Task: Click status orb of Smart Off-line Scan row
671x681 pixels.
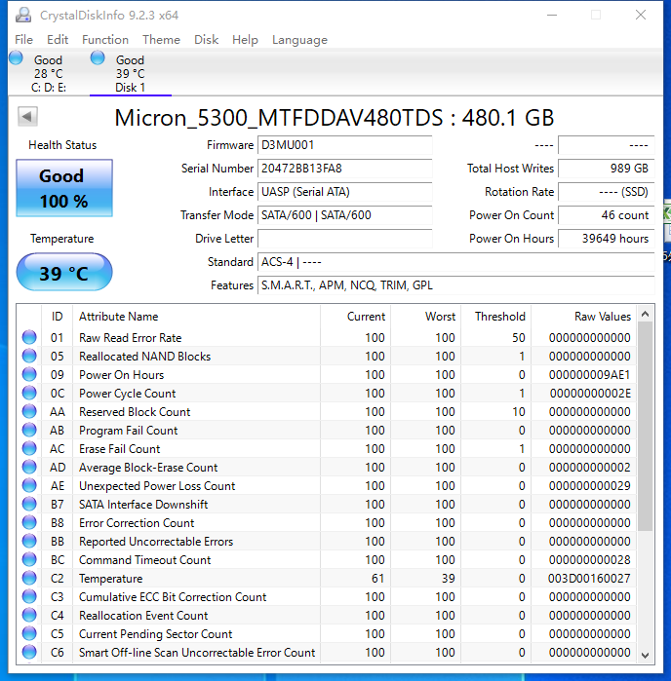Action: pyautogui.click(x=29, y=653)
